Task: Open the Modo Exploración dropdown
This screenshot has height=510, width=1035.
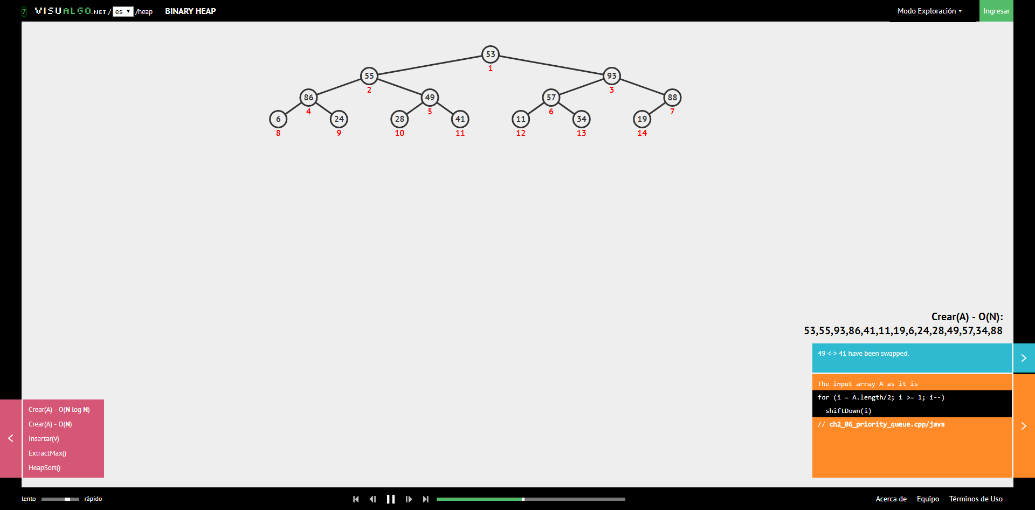Action: point(929,11)
